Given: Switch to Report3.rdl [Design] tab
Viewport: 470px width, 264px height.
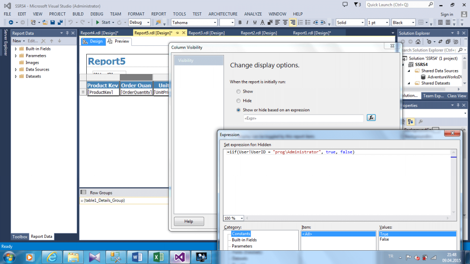Looking at the screenshot, I should (207, 33).
